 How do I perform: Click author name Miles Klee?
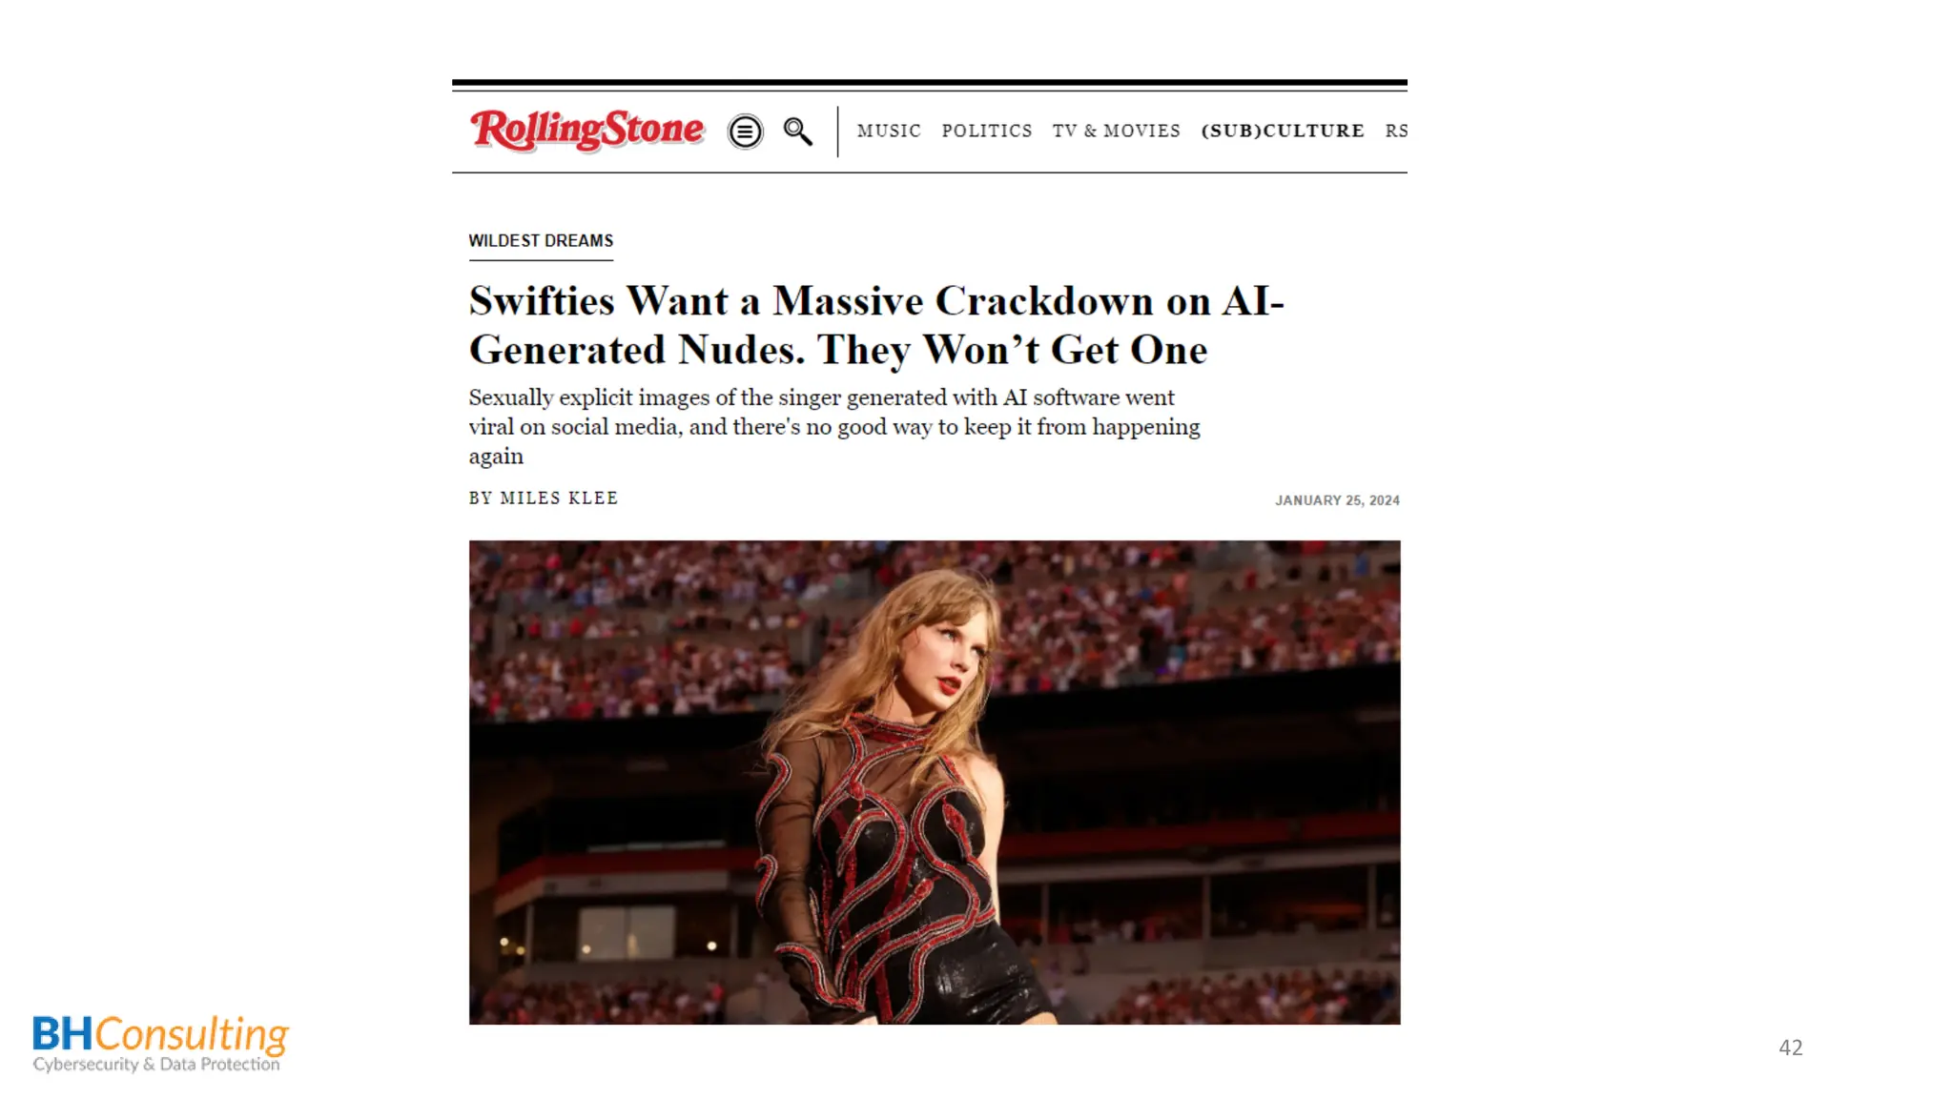click(559, 498)
